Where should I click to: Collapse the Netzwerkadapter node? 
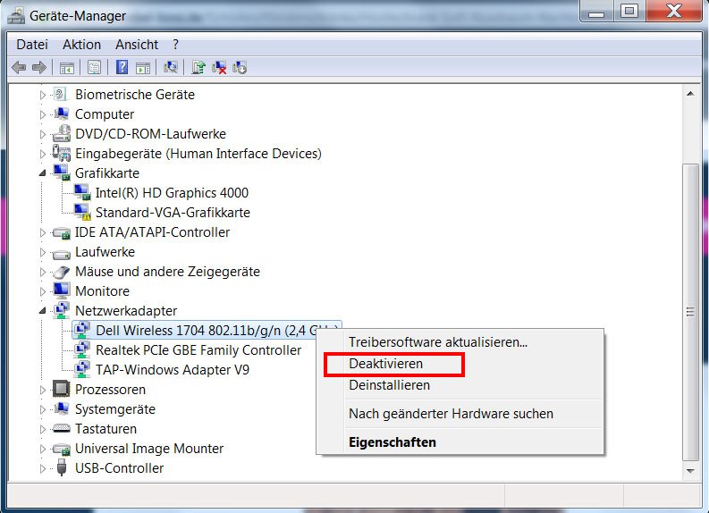point(43,311)
